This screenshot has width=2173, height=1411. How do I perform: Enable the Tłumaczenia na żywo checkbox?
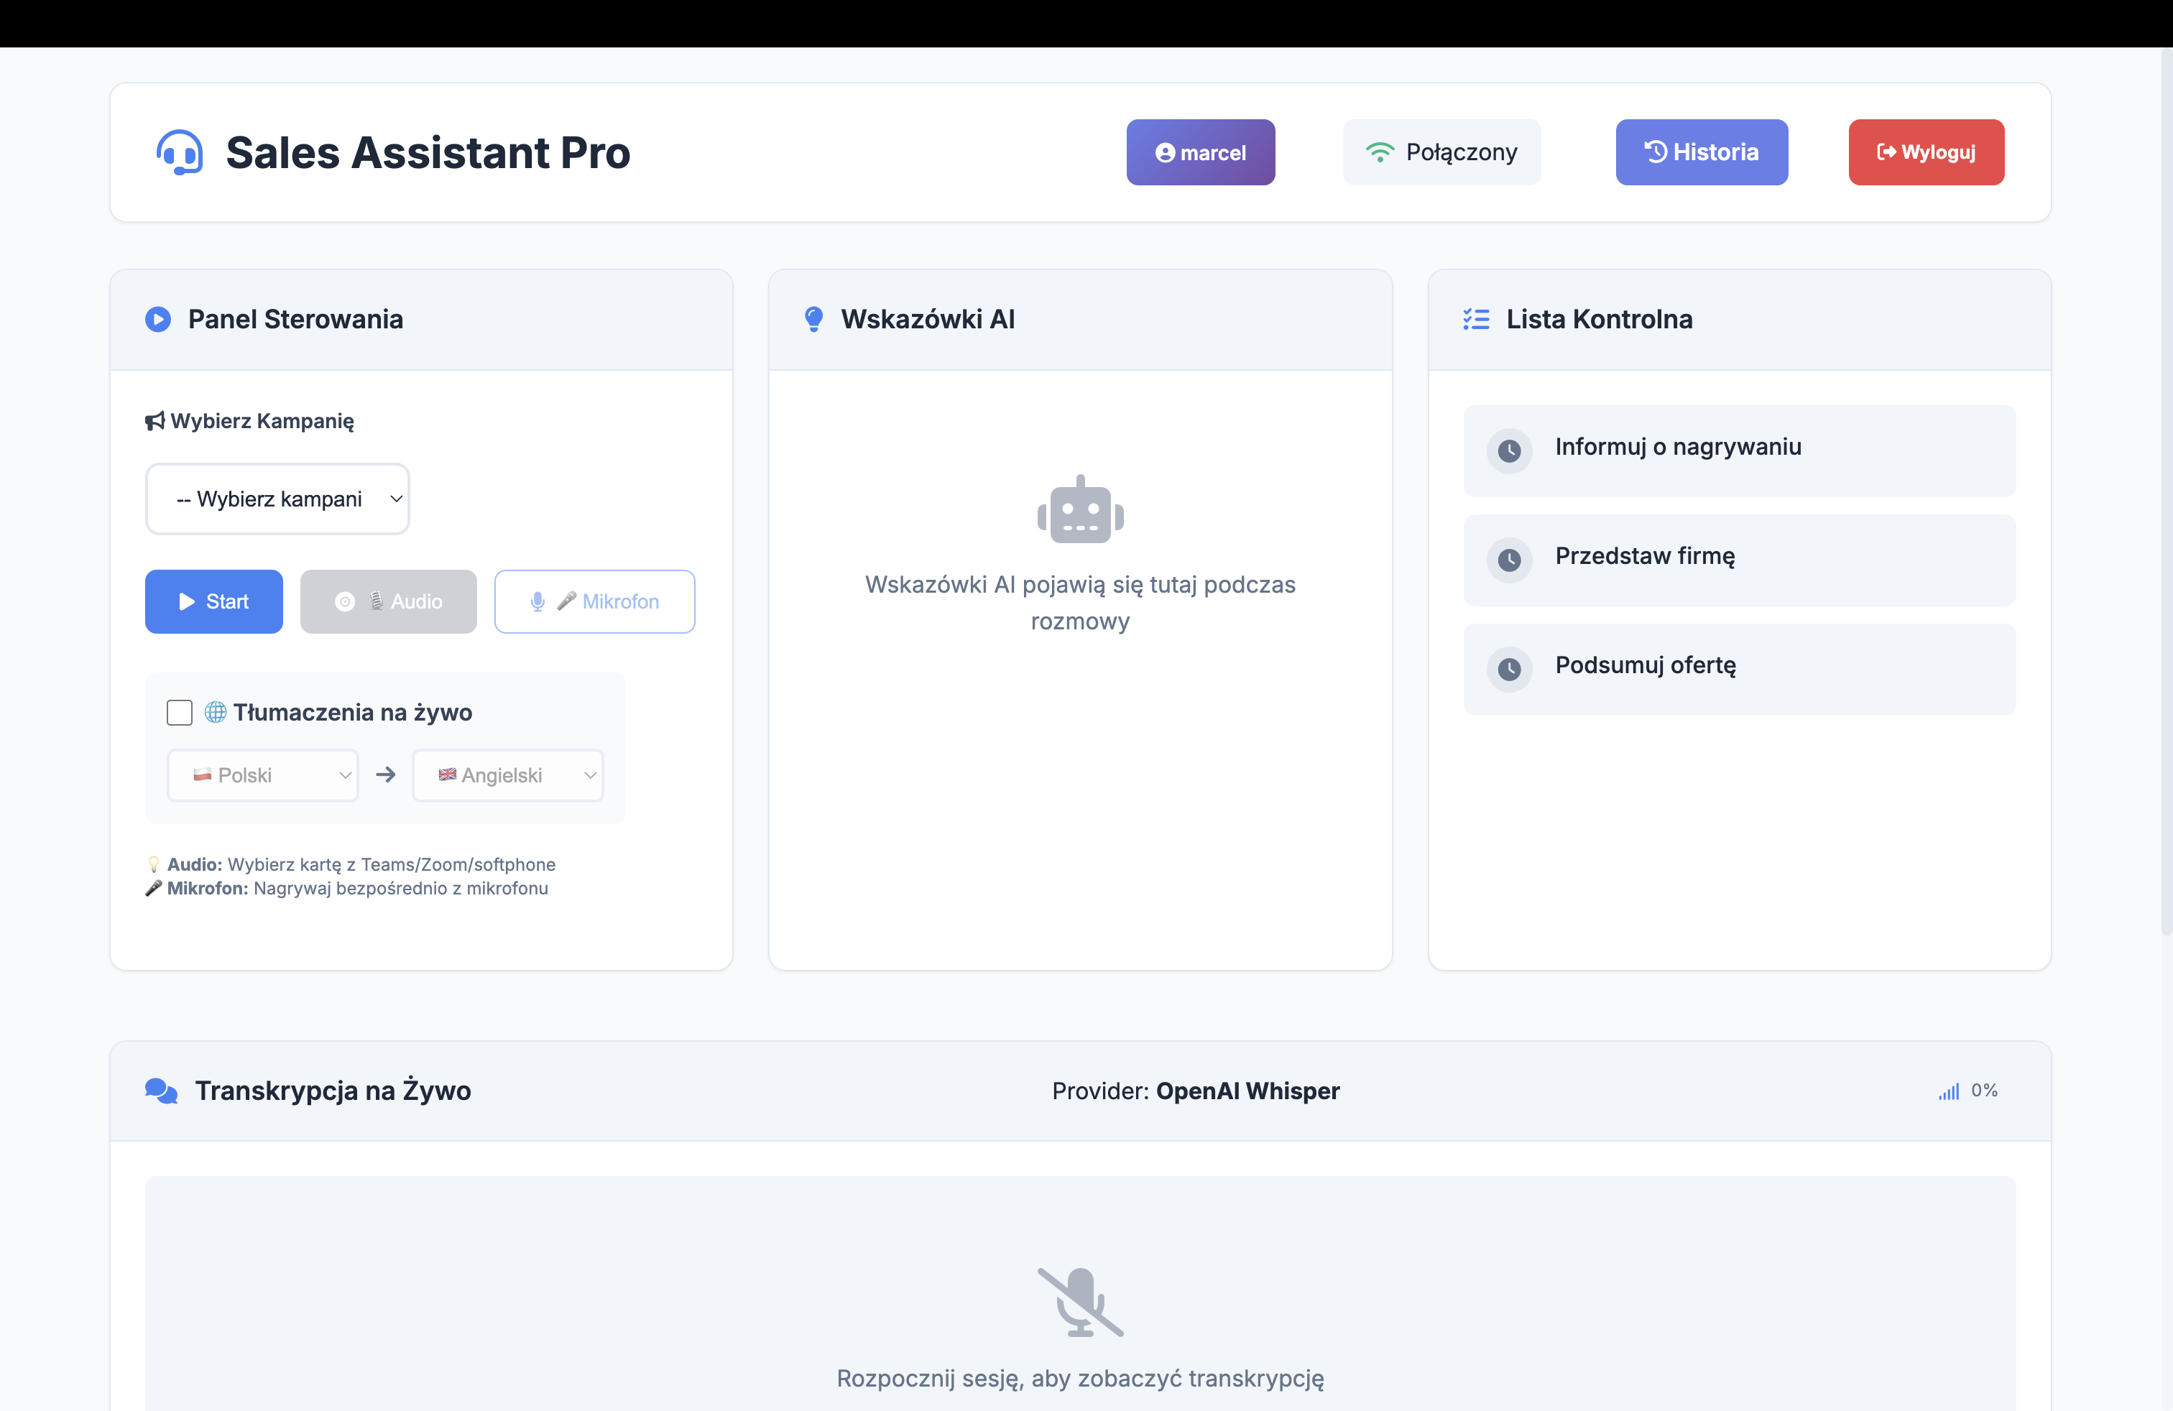tap(180, 713)
